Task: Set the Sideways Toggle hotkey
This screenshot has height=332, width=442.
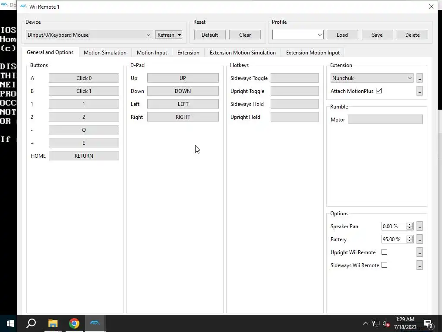Action: point(294,78)
